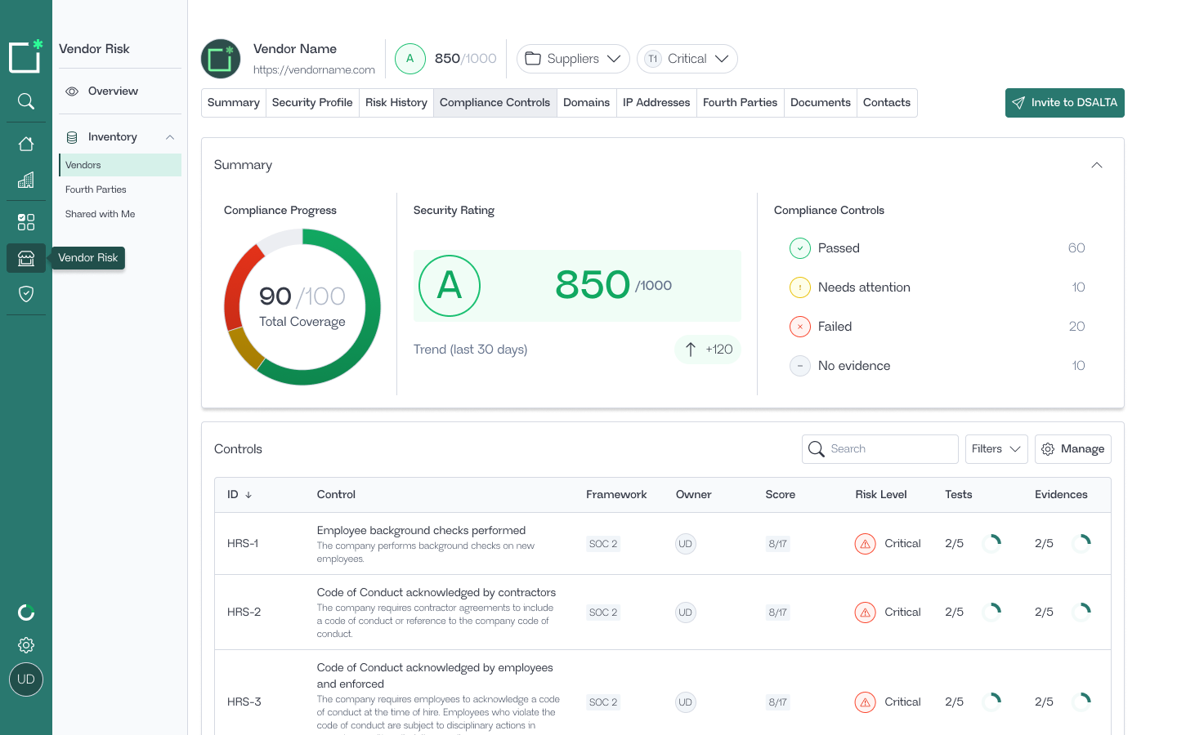Click the Manage button
This screenshot has width=1177, height=735.
(1072, 449)
